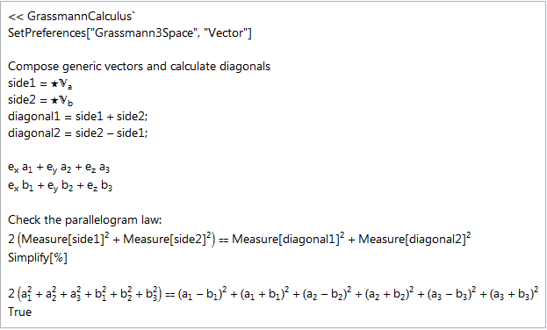
Task: Select the "Grassmann3Space" string argument
Action: click(x=143, y=32)
